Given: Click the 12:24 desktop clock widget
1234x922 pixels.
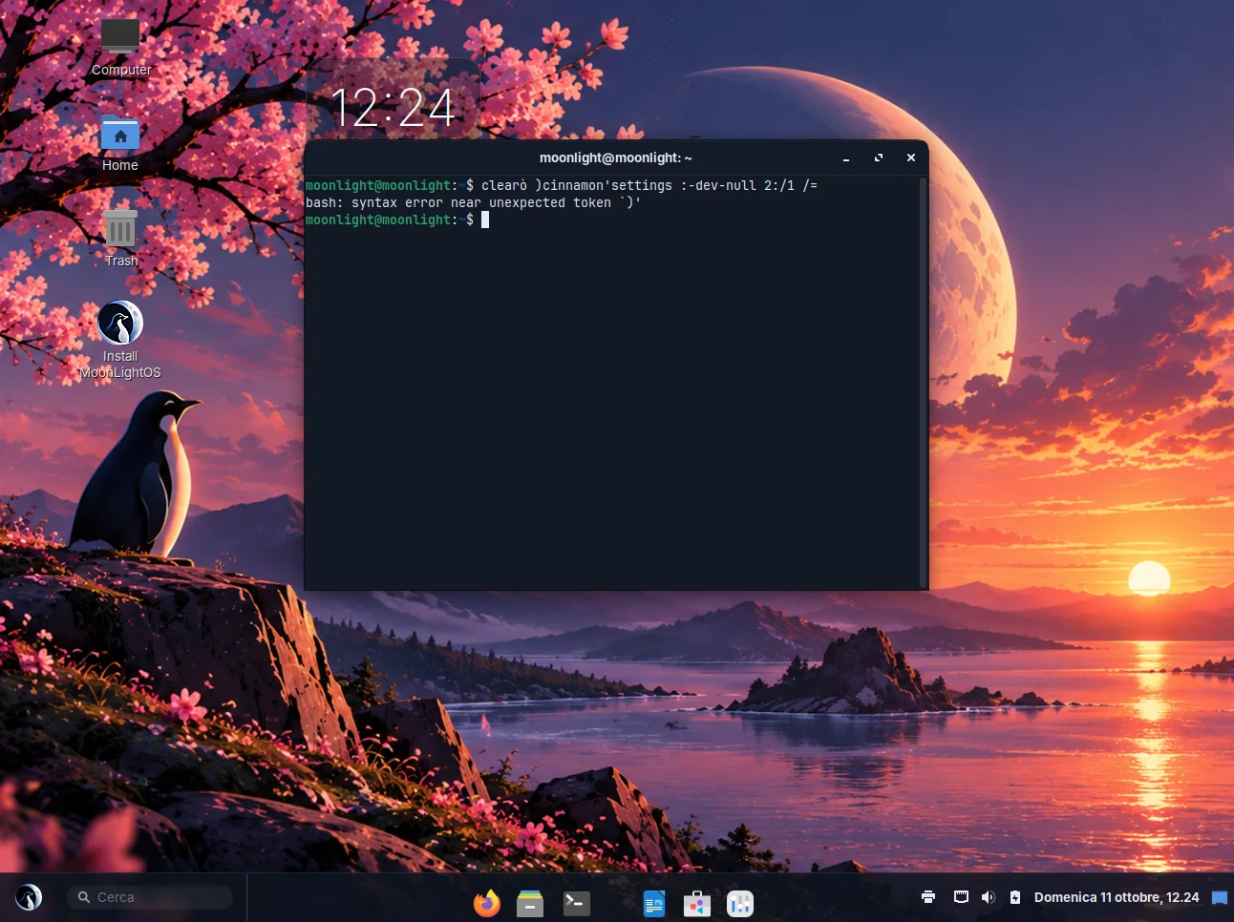Looking at the screenshot, I should click(x=393, y=107).
